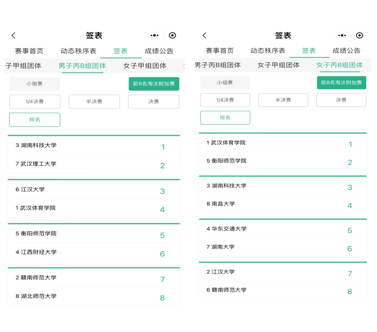This screenshot has width=377, height=332.
Task: Select 男子丙B组团体 category on right screen
Action: pyautogui.click(x=218, y=65)
